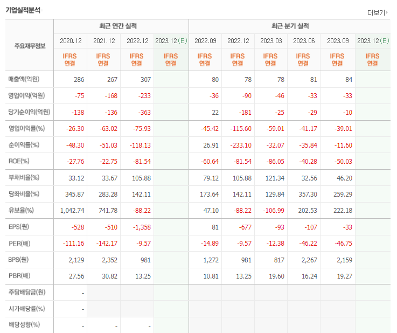Select the 121.34 debt ratio value
Screen dimensions: 397x333
tap(275, 178)
